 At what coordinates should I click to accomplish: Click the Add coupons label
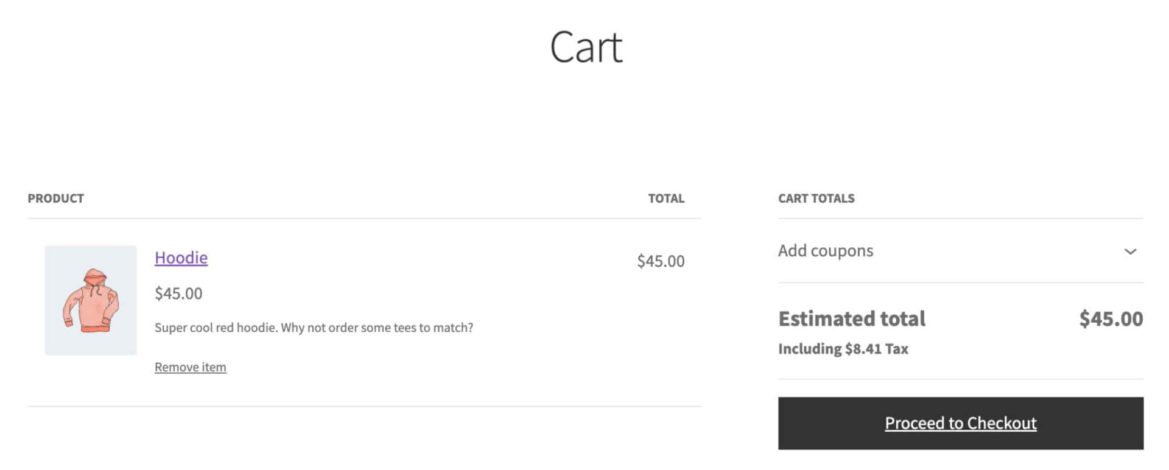(x=825, y=251)
